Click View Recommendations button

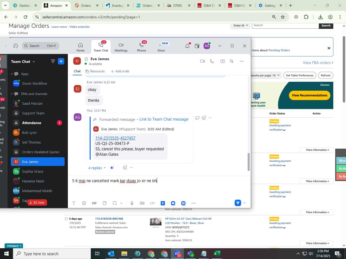[310, 95]
